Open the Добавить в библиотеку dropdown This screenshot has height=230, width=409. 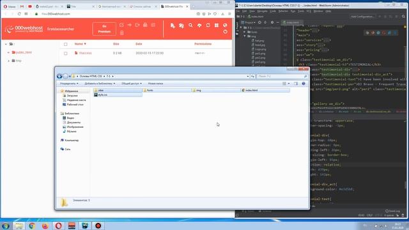tap(100, 84)
